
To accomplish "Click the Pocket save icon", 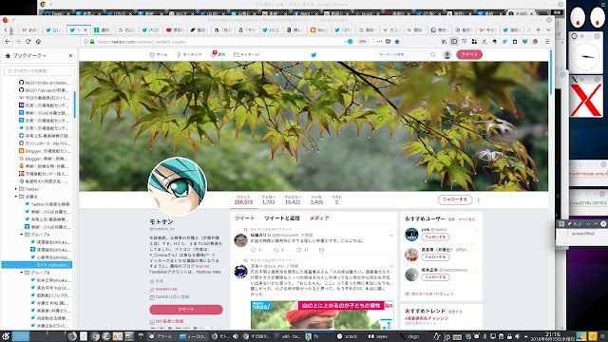I will [389, 42].
